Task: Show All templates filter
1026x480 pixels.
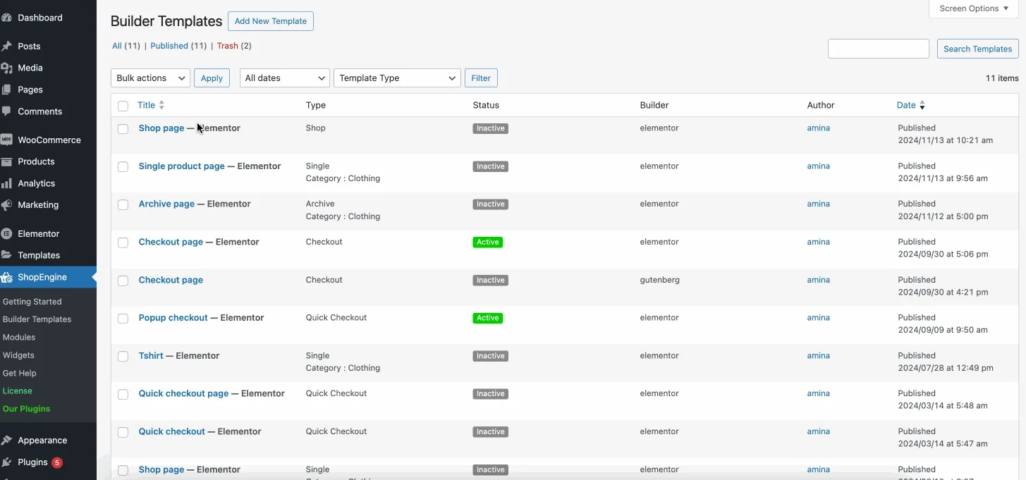Action: coord(117,46)
